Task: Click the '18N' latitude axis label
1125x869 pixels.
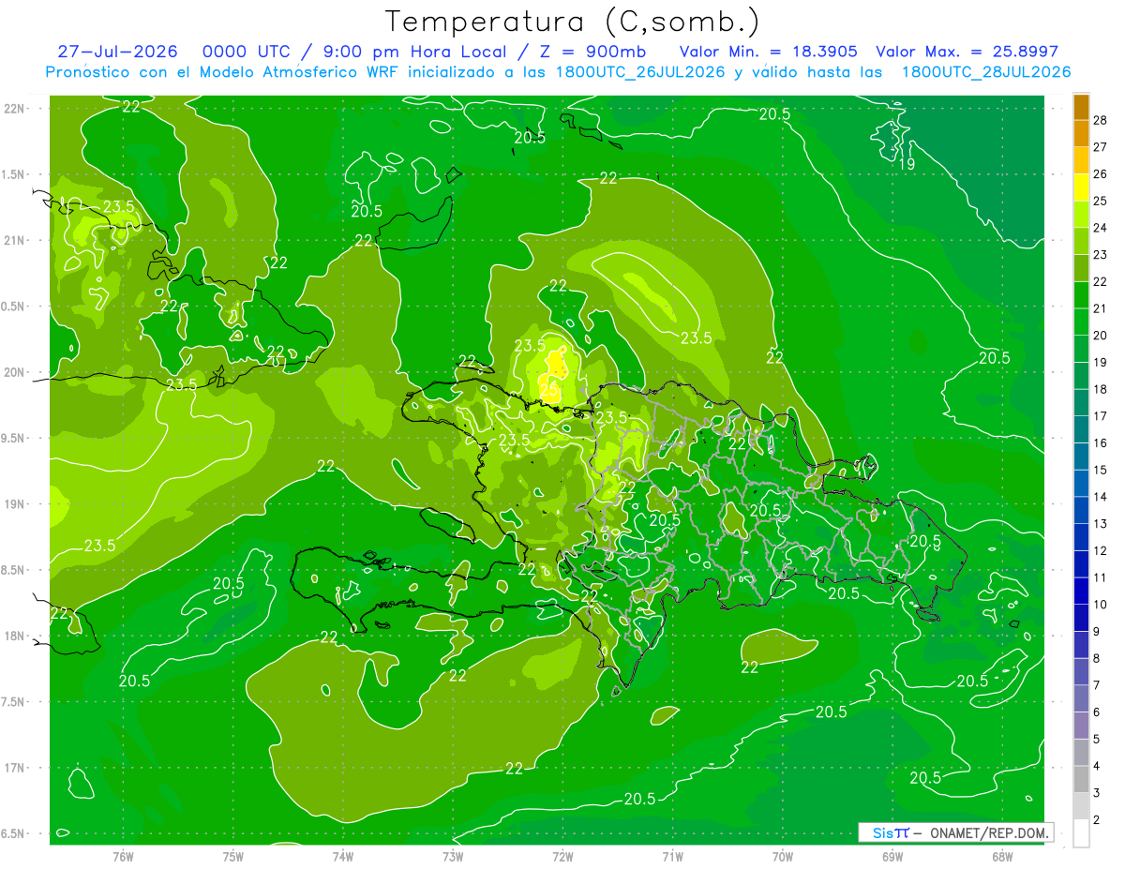Action: coord(15,636)
